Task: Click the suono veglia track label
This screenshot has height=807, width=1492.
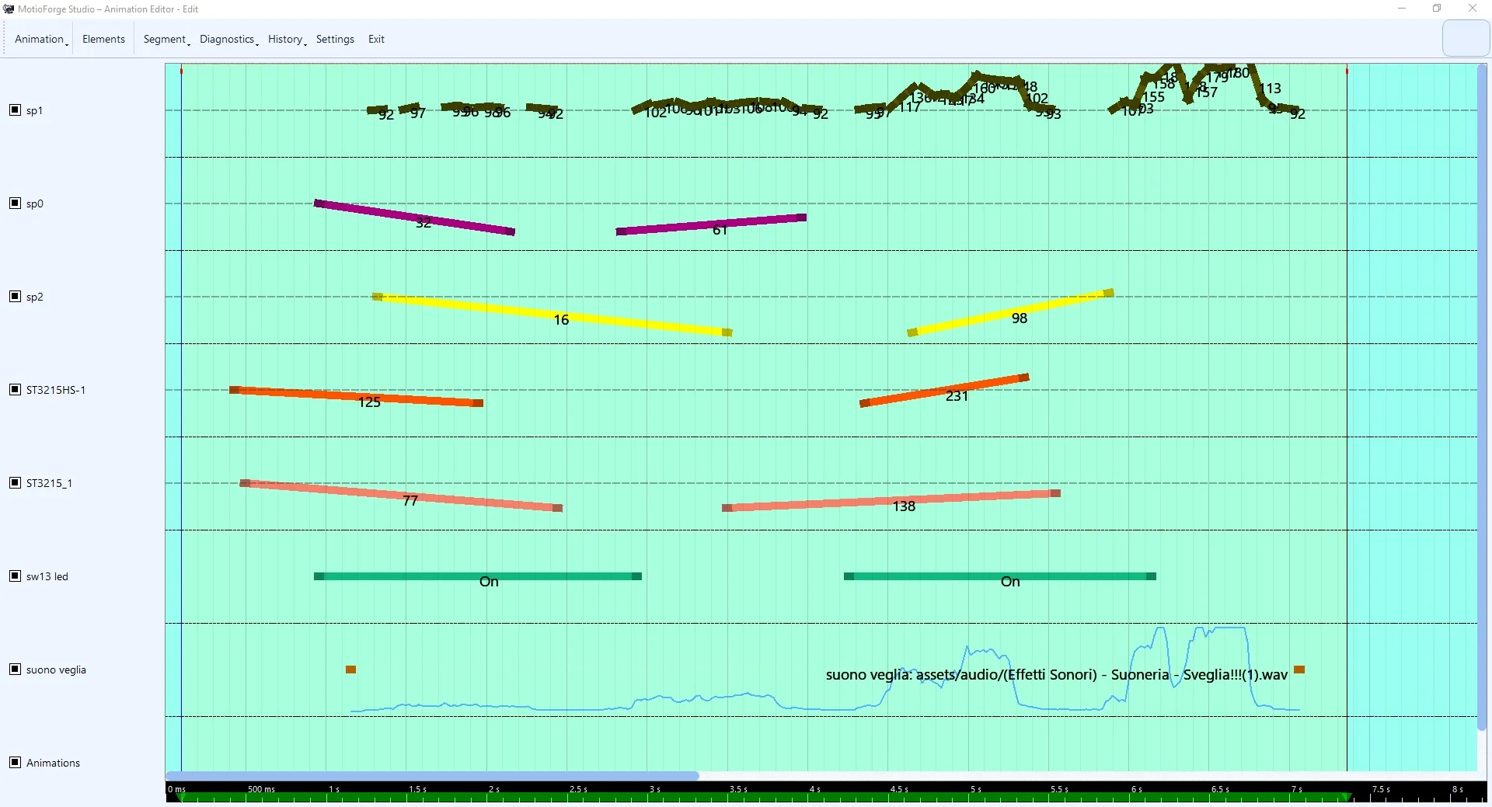Action: point(56,670)
